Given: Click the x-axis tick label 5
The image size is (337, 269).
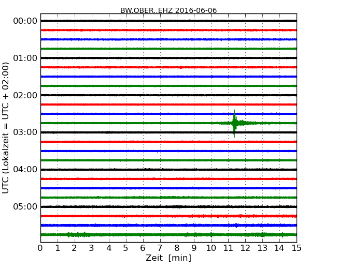Looking at the screenshot, I should pyautogui.click(x=126, y=248).
